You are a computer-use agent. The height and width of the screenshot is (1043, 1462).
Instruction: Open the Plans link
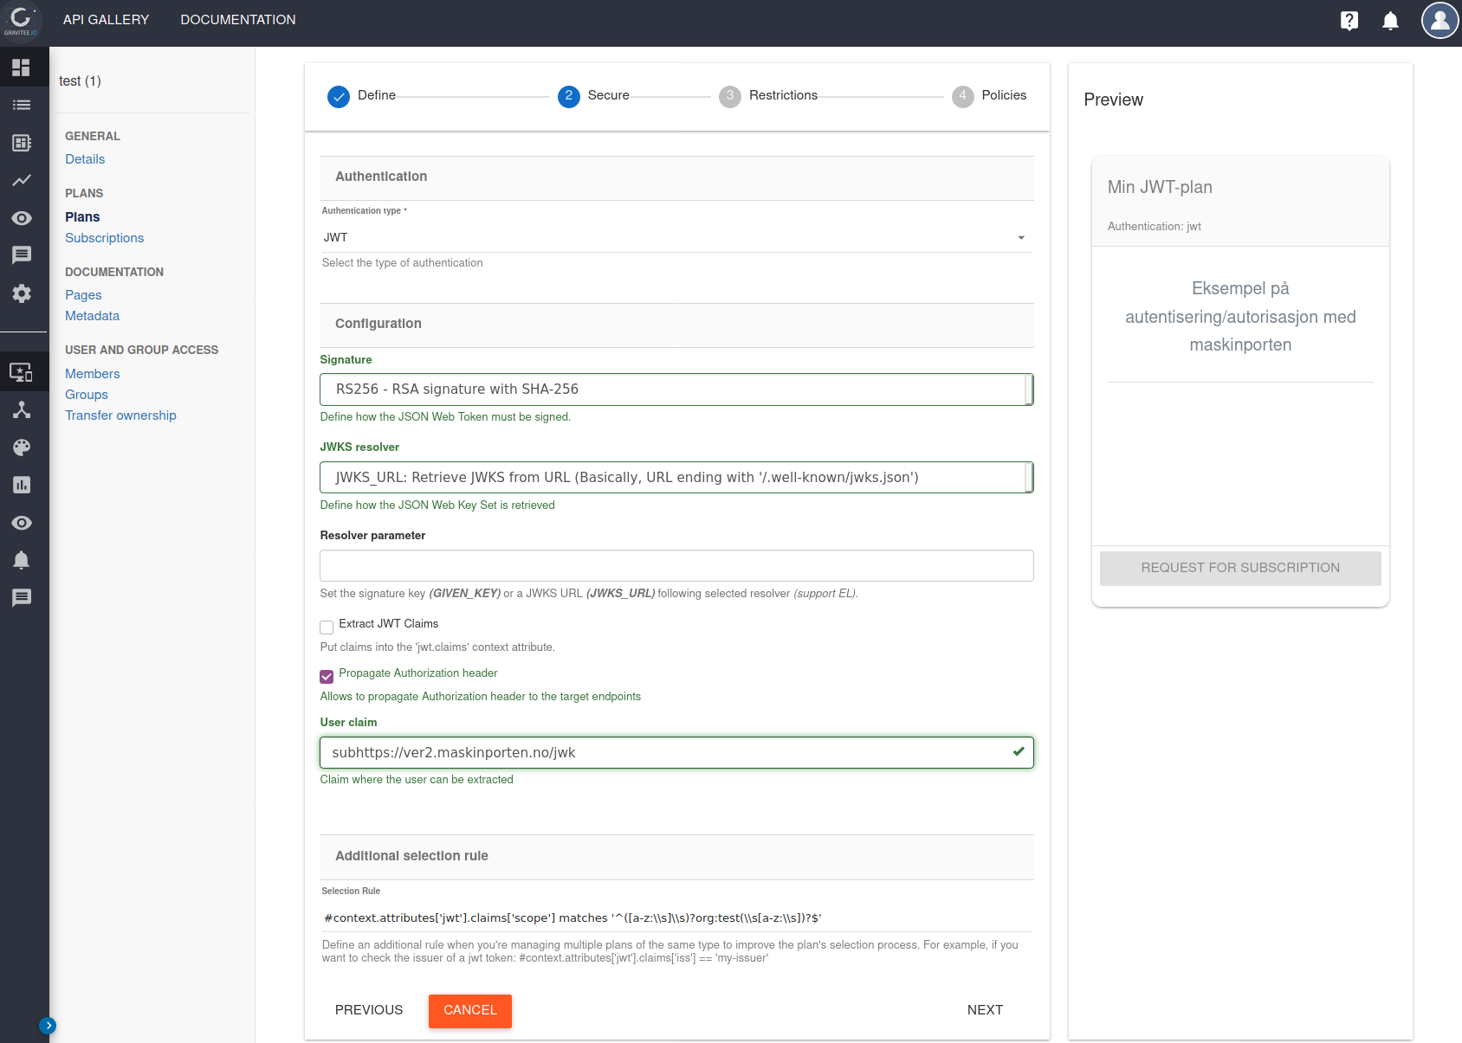tap(82, 217)
